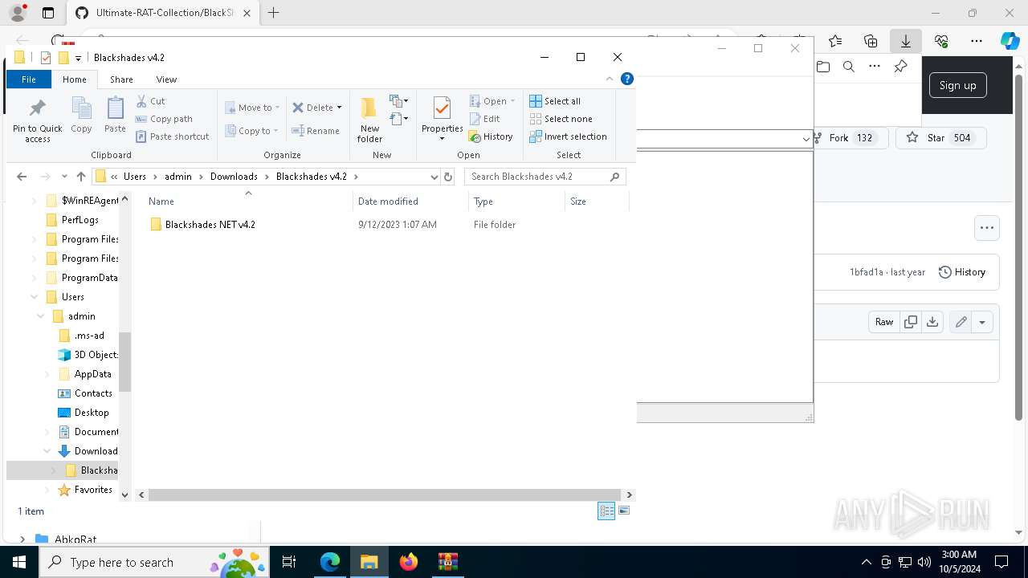
Task: Select Desktop in navigation tree
Action: tap(92, 413)
